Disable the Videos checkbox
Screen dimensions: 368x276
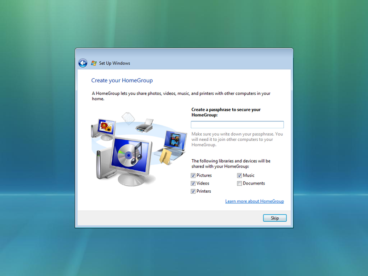193,183
